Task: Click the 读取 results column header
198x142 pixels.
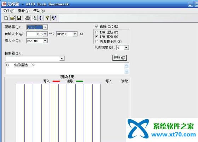Action: [x=124, y=81]
